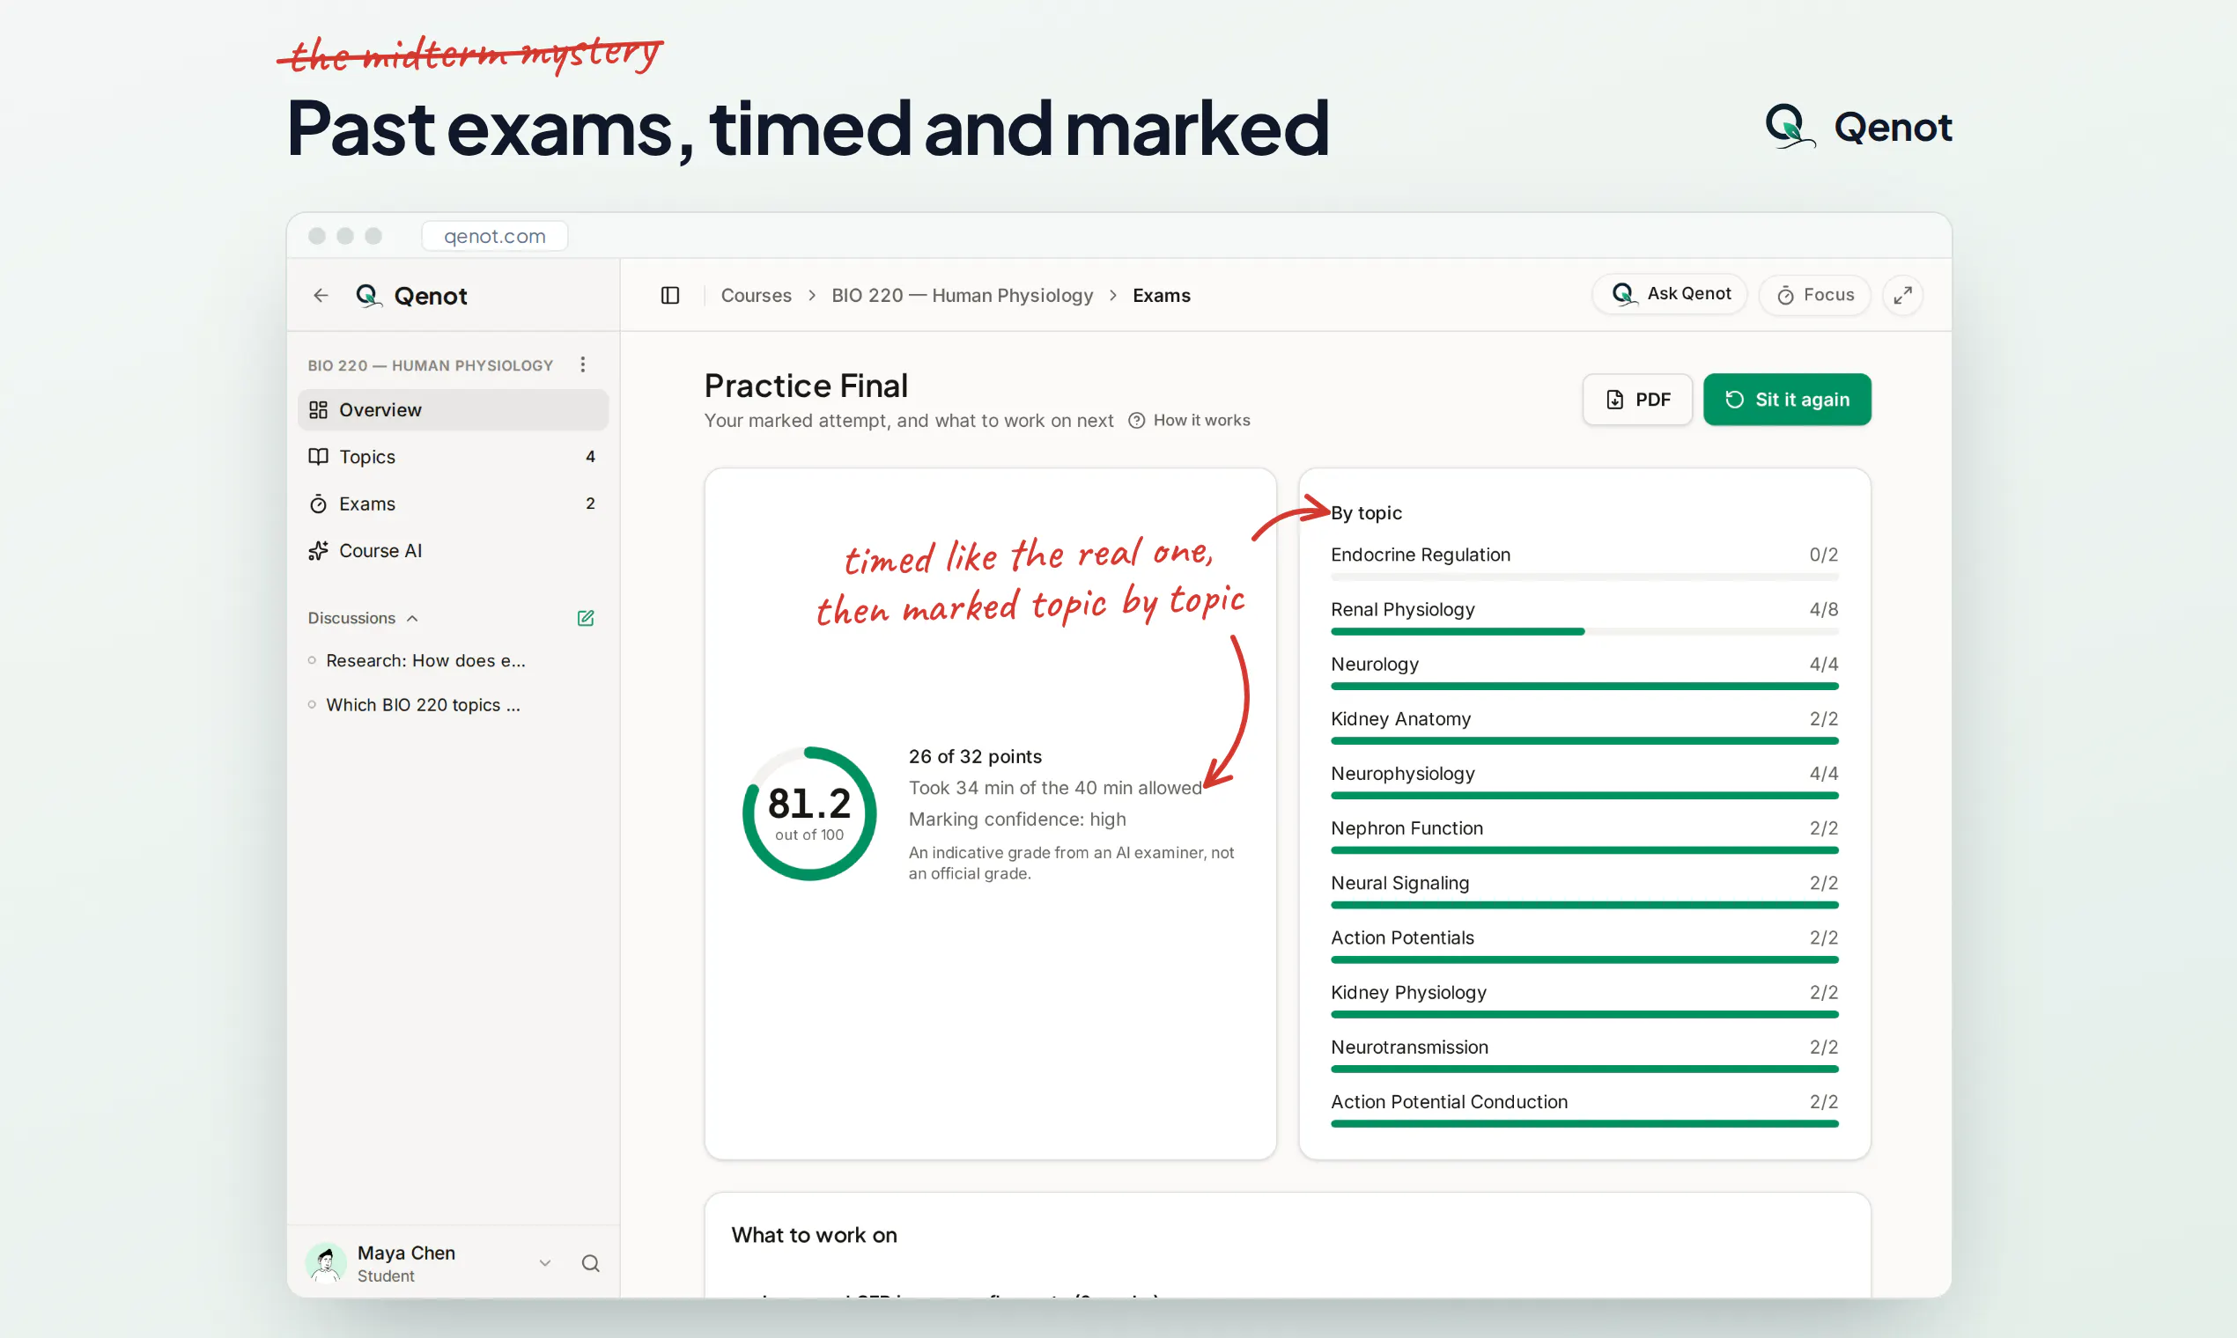This screenshot has width=2237, height=1338.
Task: Click the search icon beside Maya Chen
Action: click(591, 1263)
